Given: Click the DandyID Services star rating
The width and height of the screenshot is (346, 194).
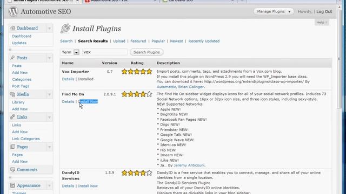Looking at the screenshot, I should tap(137, 173).
